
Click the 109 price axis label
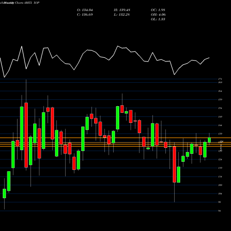pos(220,185)
